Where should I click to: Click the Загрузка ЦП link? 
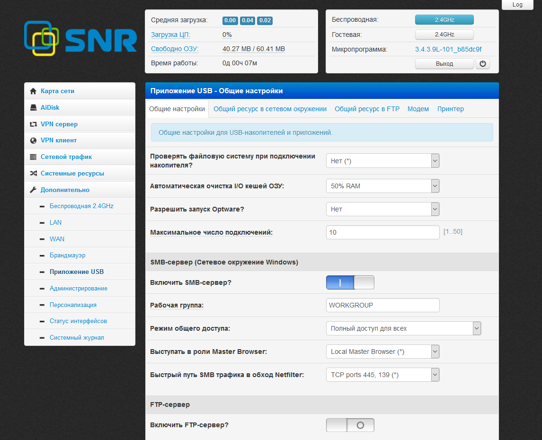click(x=170, y=35)
